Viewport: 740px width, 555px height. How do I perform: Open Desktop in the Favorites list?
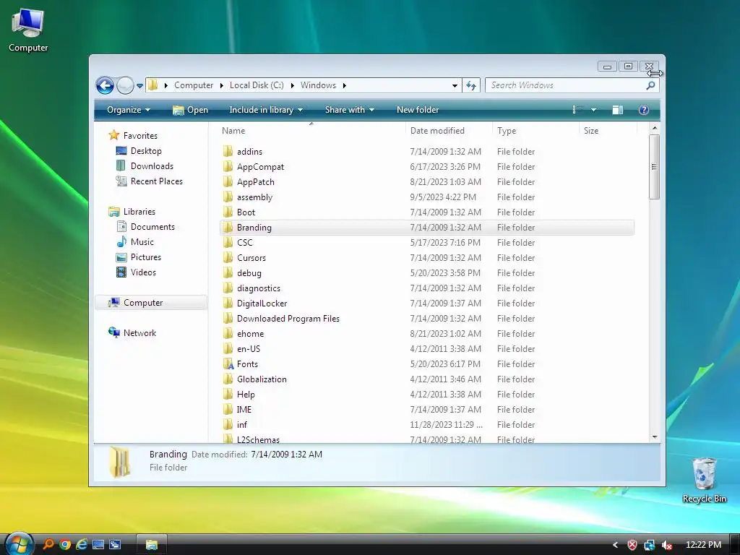pos(146,151)
